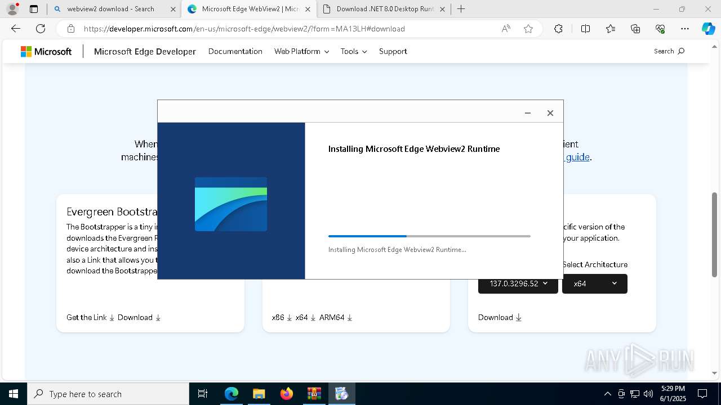Image resolution: width=721 pixels, height=405 pixels.
Task: Open Browser essentials heart icon
Action: pyautogui.click(x=660, y=29)
